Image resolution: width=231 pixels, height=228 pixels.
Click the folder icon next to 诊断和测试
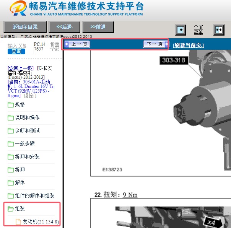point(11,131)
